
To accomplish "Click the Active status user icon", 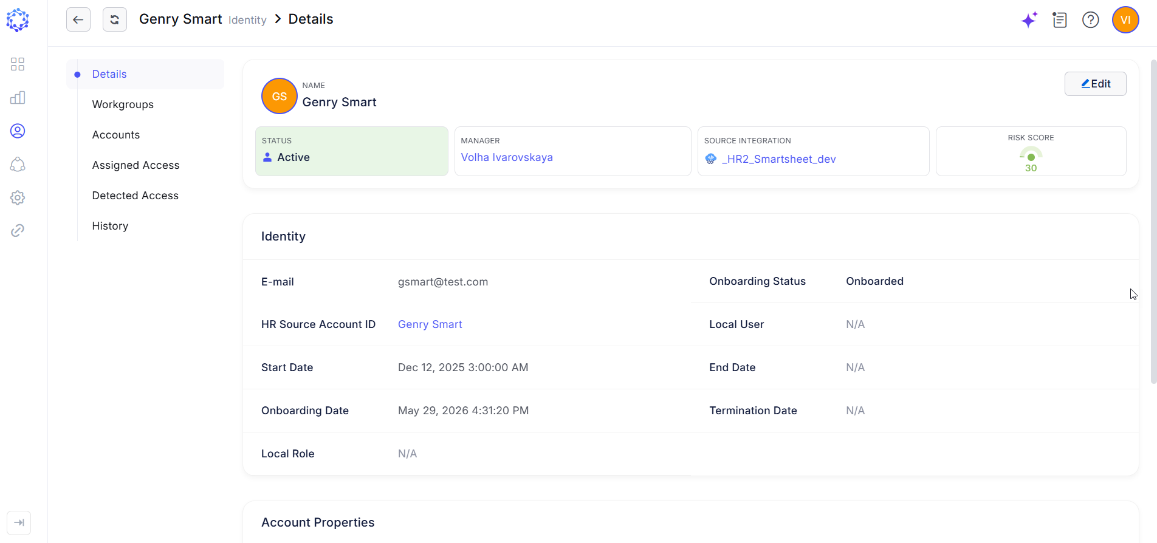I will 267,157.
